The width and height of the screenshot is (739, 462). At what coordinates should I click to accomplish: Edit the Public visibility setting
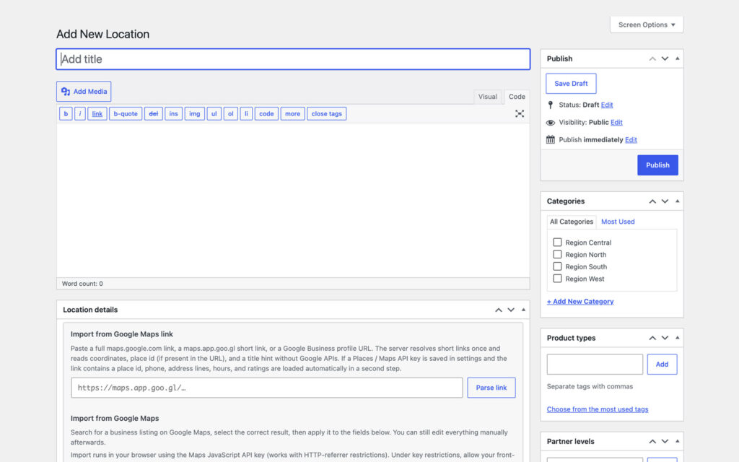pos(616,122)
